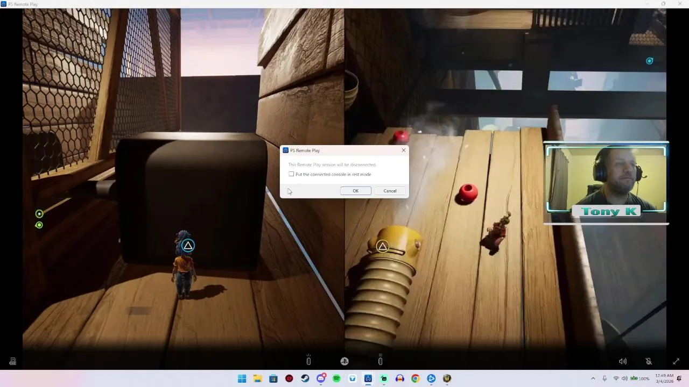Cancel the disconnect dialog
689x387 pixels.
390,191
